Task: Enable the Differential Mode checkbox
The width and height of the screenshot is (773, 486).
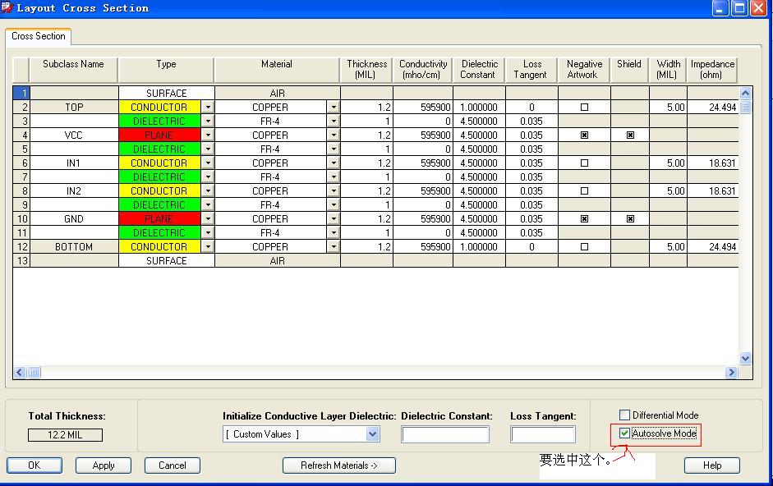Action: (625, 415)
